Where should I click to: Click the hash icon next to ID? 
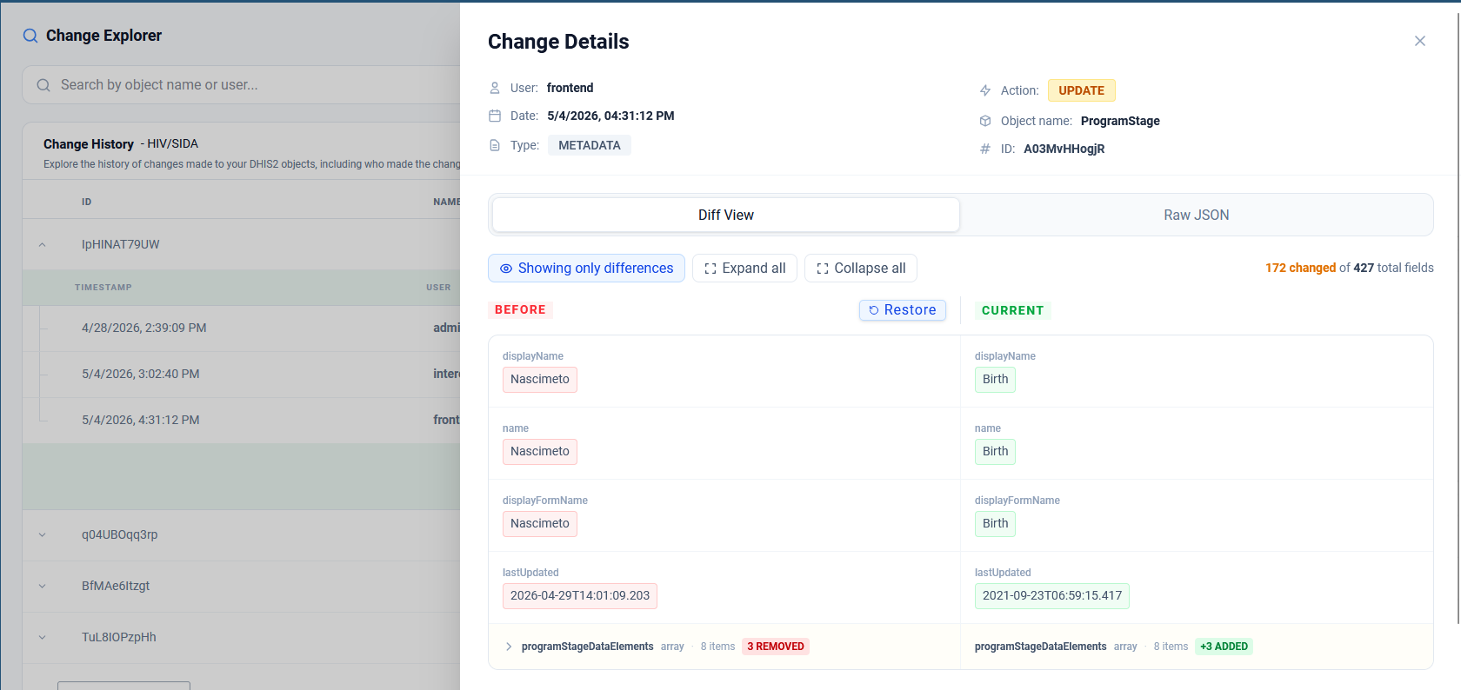[985, 149]
